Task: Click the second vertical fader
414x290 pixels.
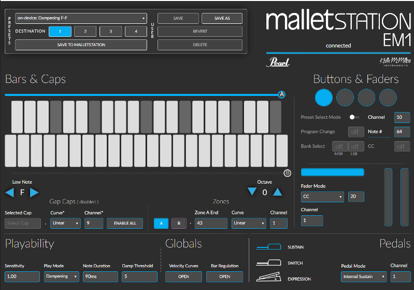Action: click(x=405, y=197)
